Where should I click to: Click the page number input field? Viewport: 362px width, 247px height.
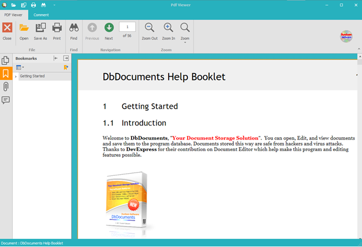coord(127,26)
